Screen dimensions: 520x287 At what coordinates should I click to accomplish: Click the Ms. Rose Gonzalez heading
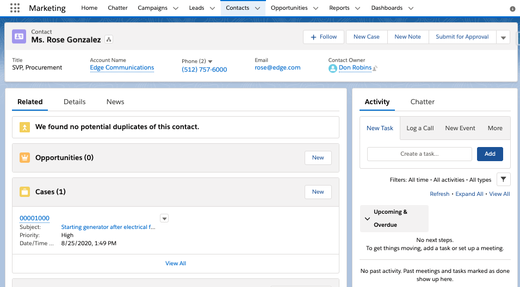[66, 40]
